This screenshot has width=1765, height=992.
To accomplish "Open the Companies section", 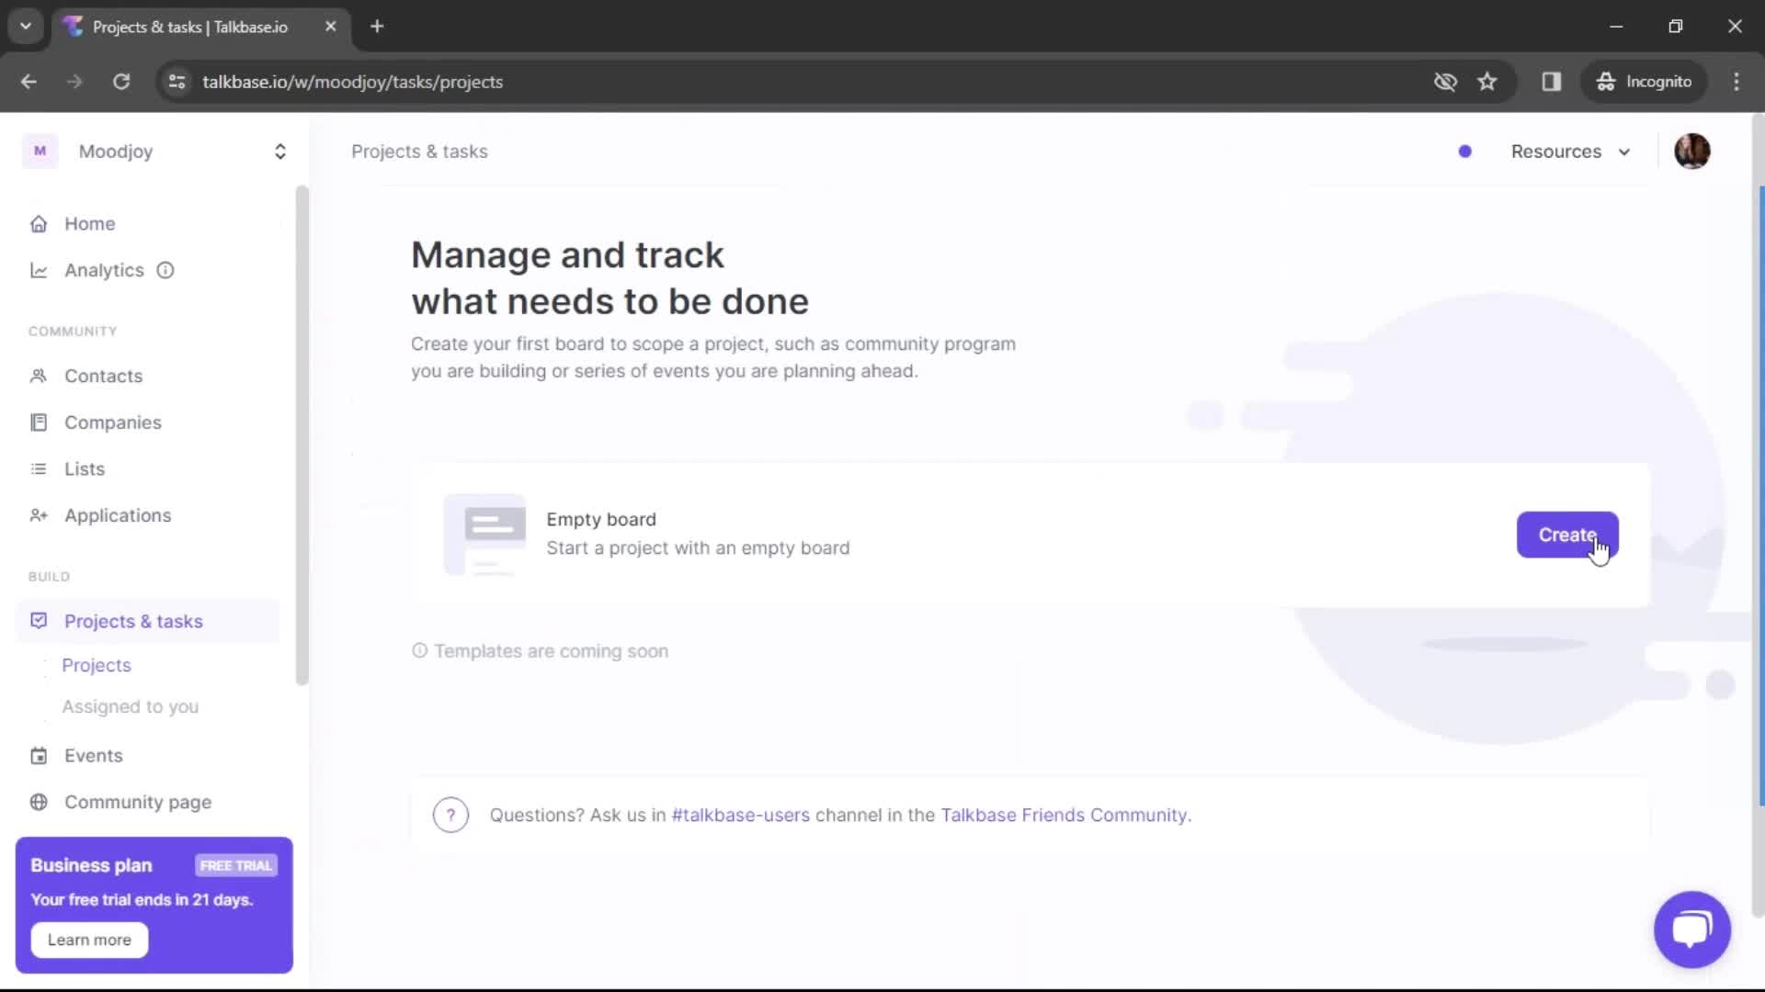I will [114, 422].
